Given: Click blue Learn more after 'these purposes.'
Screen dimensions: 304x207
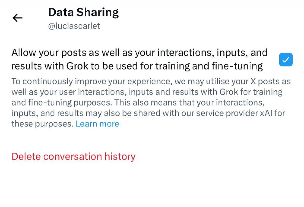Looking at the screenshot, I should (x=97, y=124).
